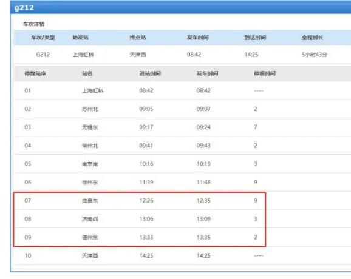Click the stay duration 3 for 南京南
This screenshot has height=279, width=351.
coord(256,164)
